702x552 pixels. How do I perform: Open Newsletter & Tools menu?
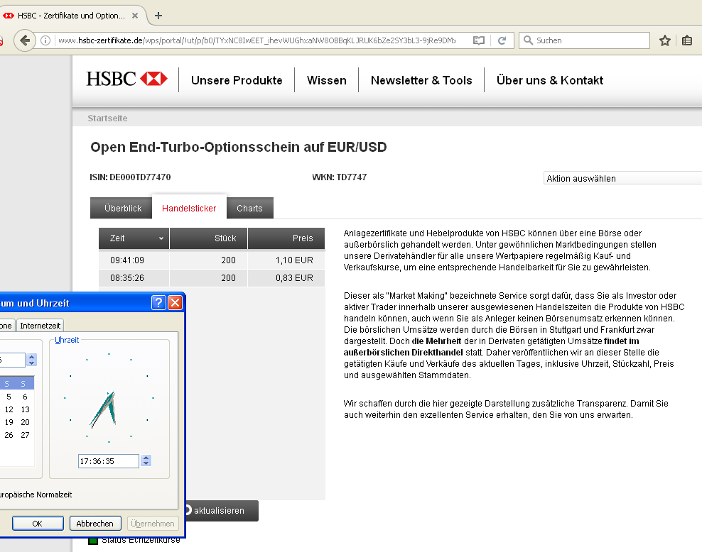pyautogui.click(x=421, y=80)
